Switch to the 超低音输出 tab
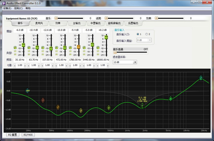 [x=114, y=23]
